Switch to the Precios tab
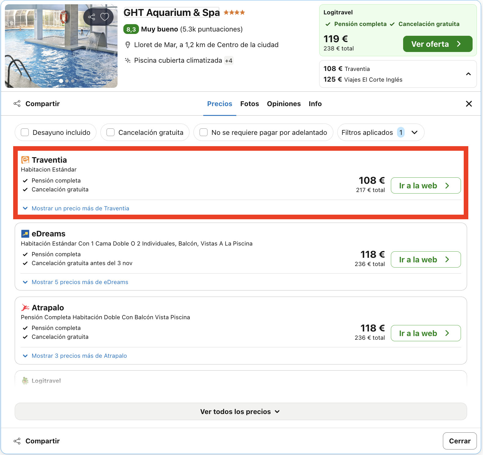Viewport: 483px width, 455px height. pyautogui.click(x=220, y=104)
